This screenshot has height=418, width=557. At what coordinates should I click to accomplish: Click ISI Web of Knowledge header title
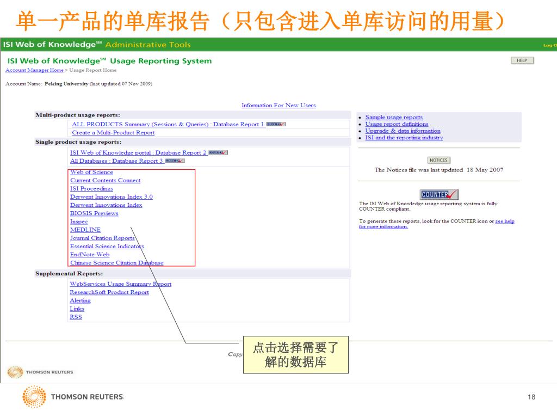coord(52,45)
